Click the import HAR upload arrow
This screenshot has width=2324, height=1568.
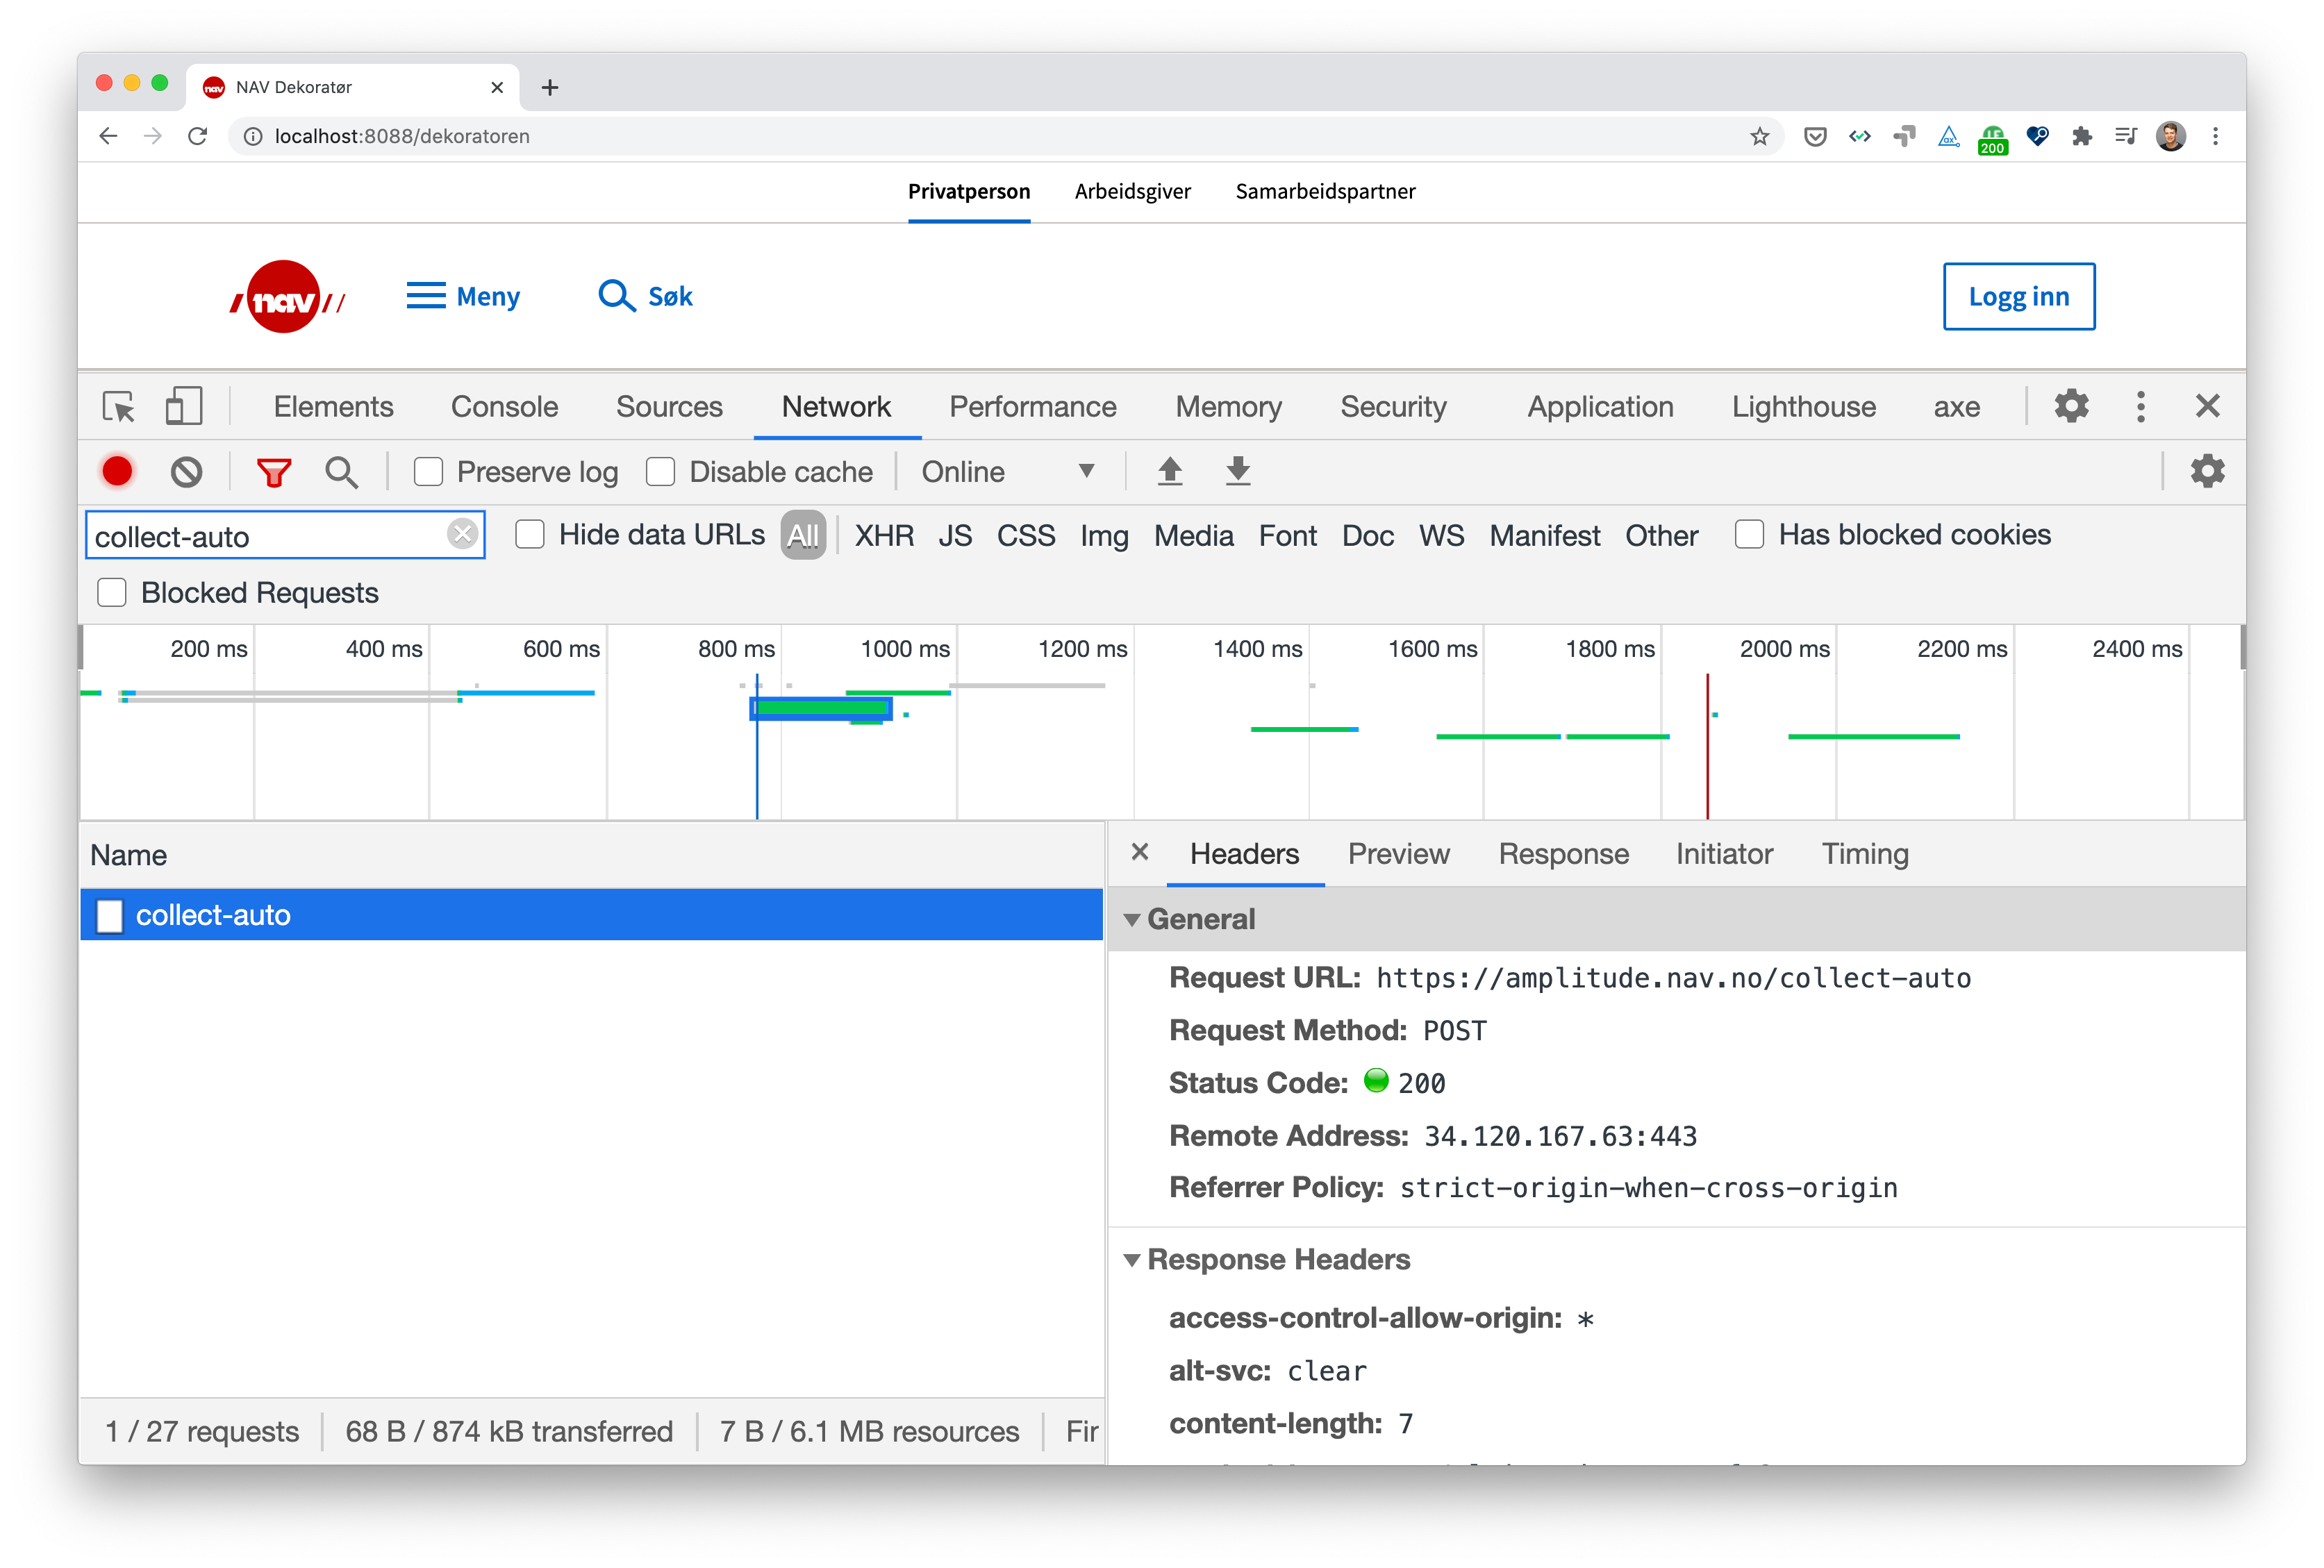1169,470
